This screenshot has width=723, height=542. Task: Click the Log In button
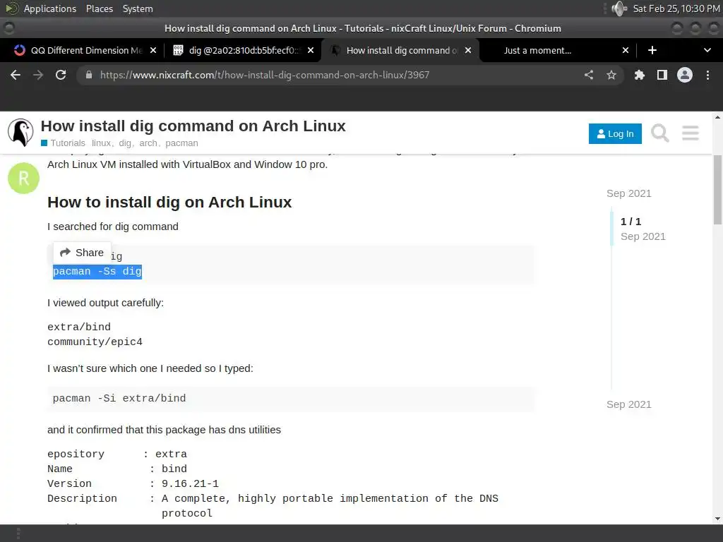click(615, 133)
